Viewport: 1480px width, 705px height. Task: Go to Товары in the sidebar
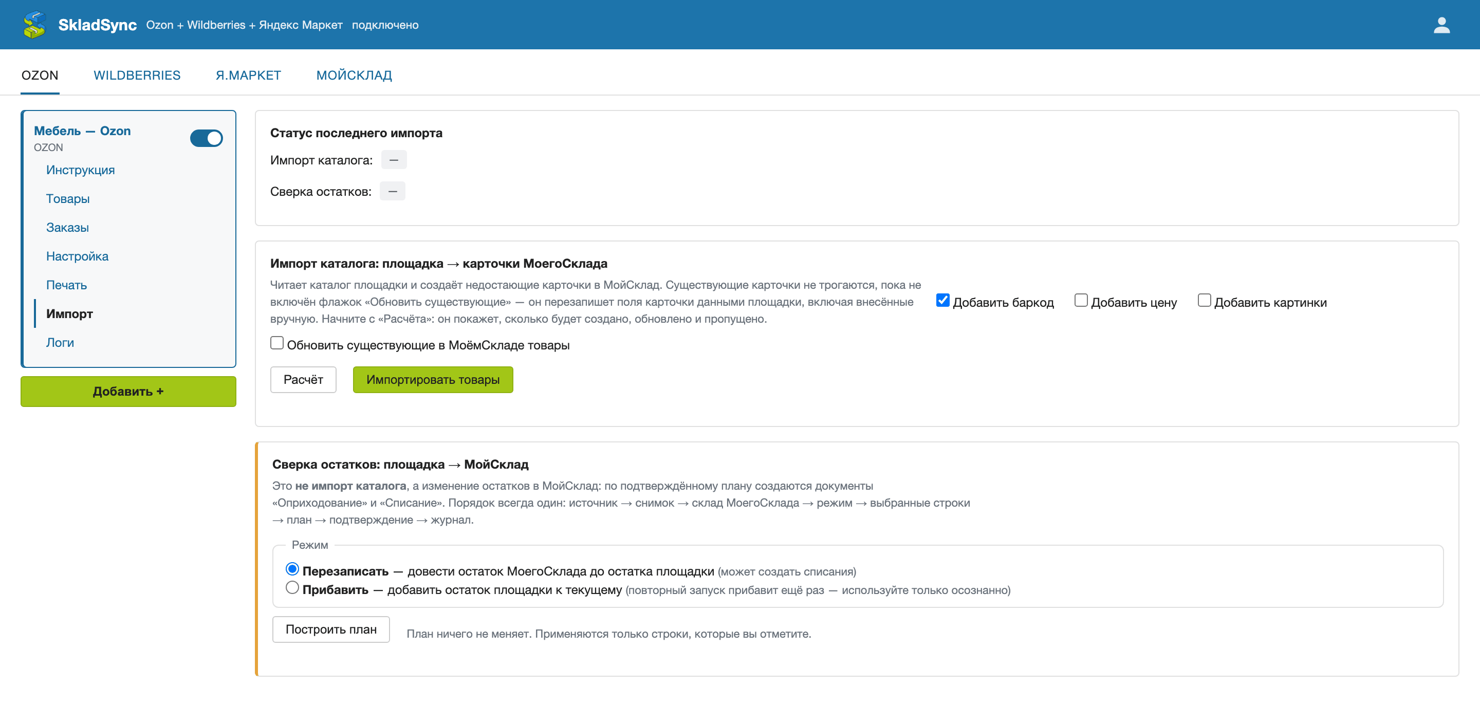[68, 199]
